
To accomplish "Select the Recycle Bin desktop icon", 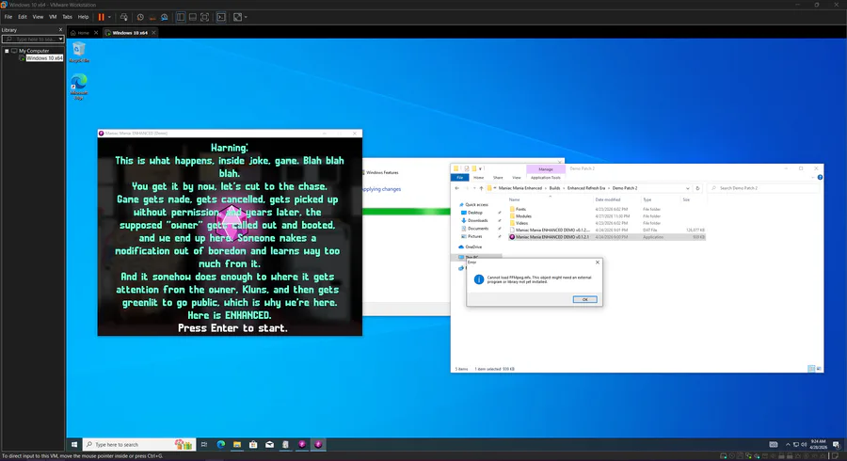I will [x=79, y=53].
